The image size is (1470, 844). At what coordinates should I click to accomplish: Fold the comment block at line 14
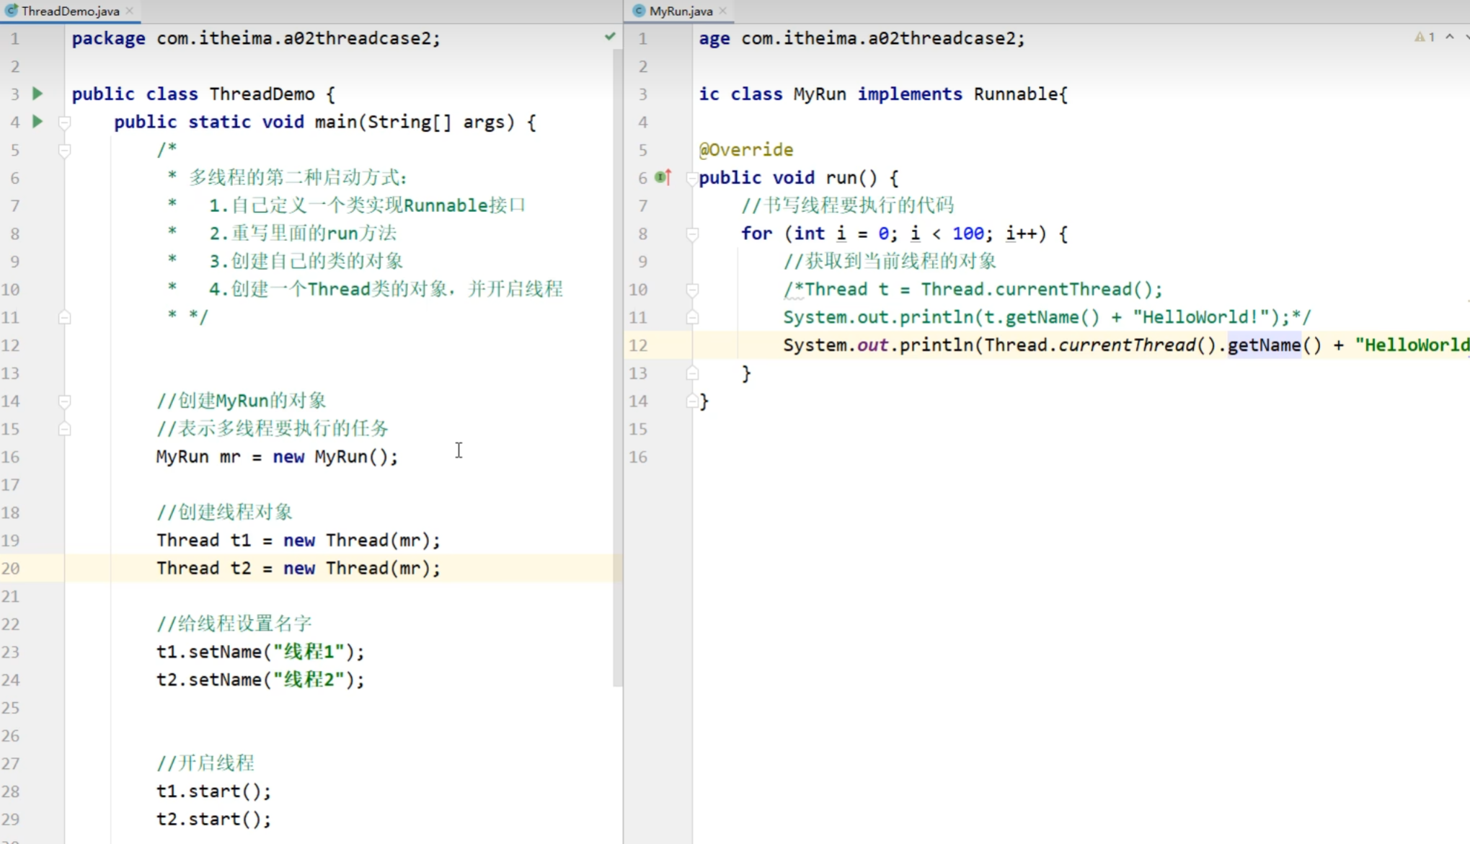pos(64,401)
